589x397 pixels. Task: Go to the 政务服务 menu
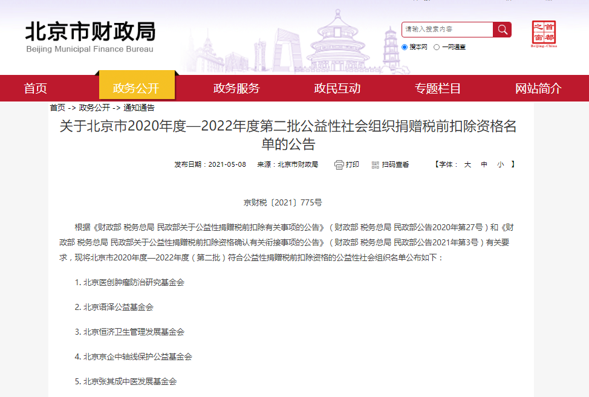[x=236, y=88]
